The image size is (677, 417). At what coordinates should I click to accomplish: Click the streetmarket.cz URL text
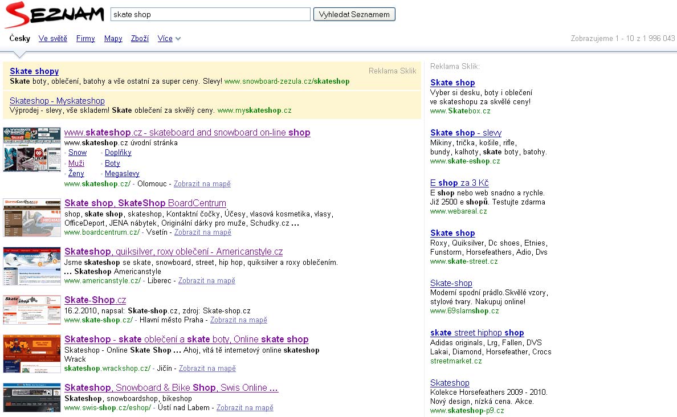click(x=456, y=361)
